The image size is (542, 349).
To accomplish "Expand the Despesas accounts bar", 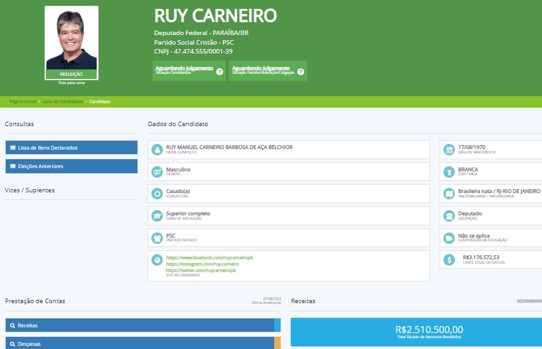I will click(x=140, y=343).
